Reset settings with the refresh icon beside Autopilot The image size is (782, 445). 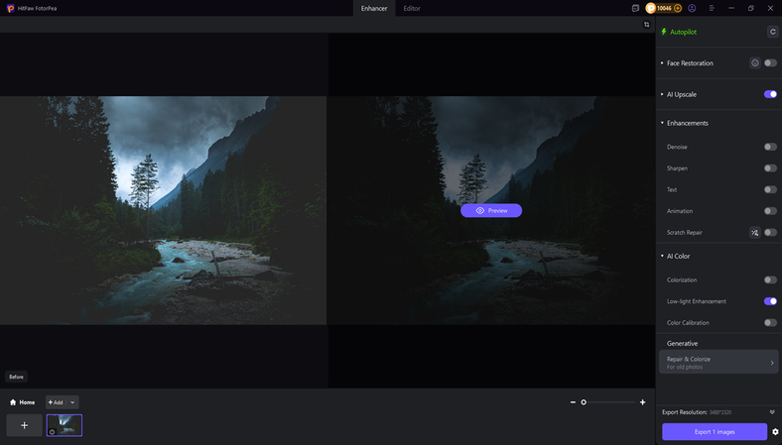(x=772, y=32)
